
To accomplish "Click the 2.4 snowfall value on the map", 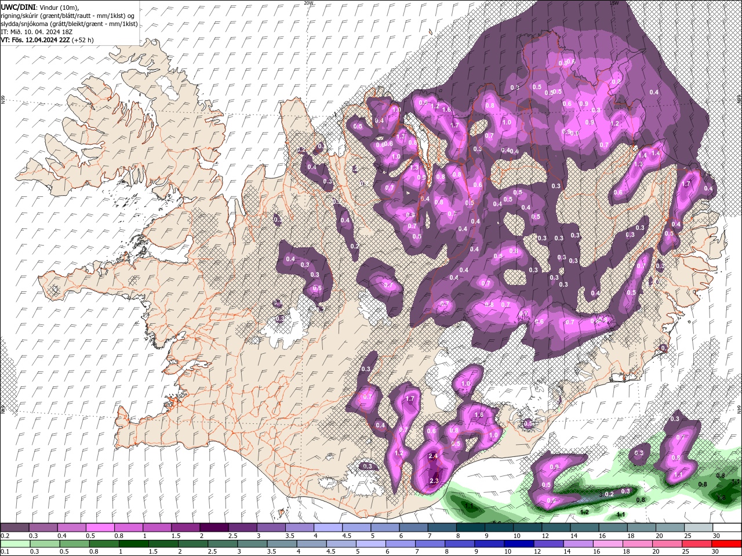I will click(432, 456).
